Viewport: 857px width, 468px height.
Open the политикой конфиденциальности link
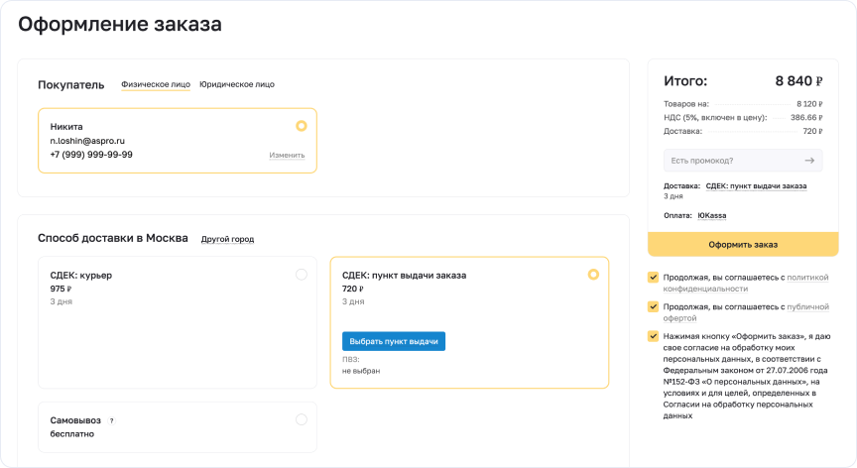[746, 283]
